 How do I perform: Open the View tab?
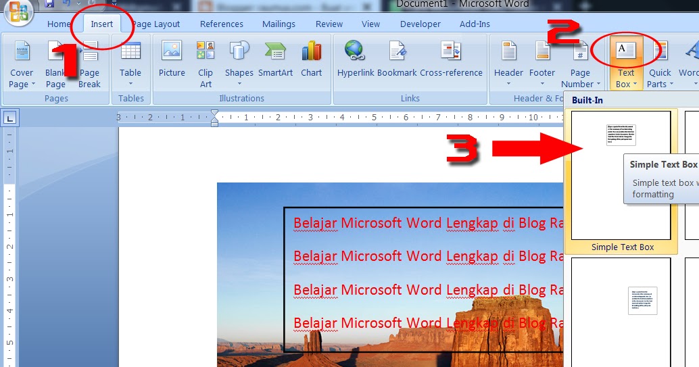[370, 24]
